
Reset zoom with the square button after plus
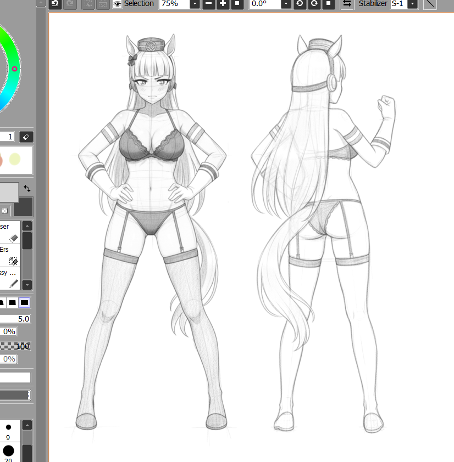point(237,4)
